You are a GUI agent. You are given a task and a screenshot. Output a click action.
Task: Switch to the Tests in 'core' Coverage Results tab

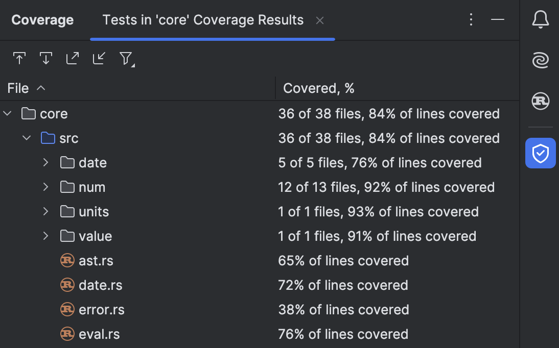tap(203, 20)
